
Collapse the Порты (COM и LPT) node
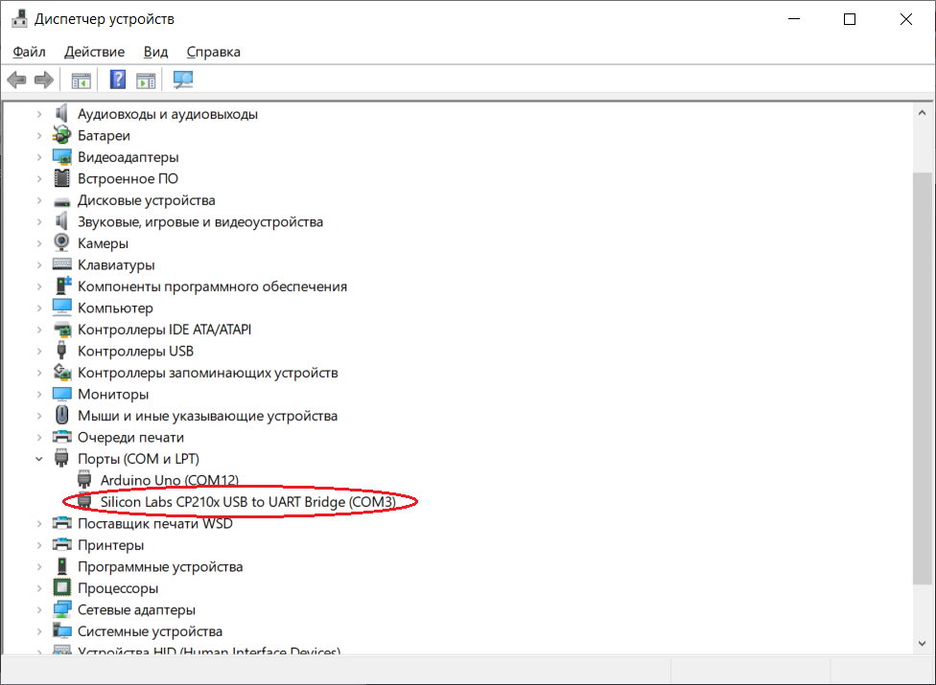(39, 459)
